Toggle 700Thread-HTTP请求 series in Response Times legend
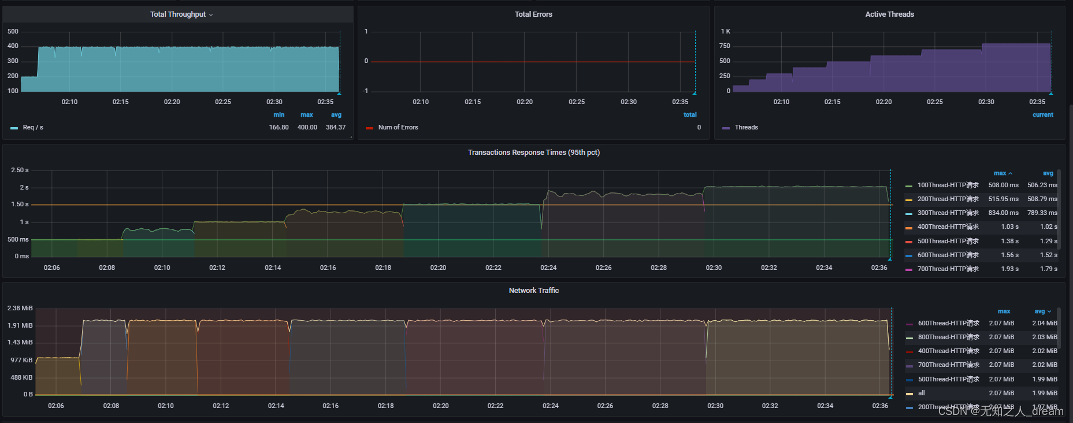 coord(948,269)
